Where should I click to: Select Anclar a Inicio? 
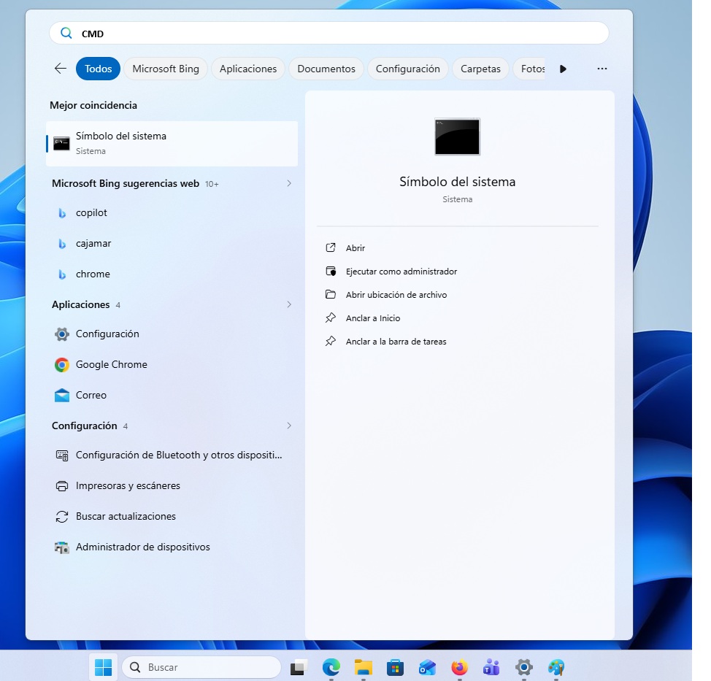point(373,318)
